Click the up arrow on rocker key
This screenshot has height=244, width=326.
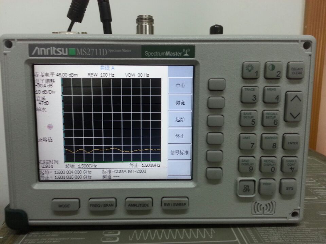296,99
